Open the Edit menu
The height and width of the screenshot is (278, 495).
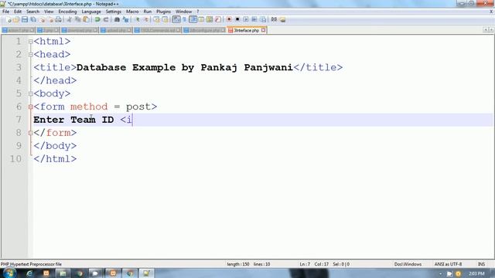pos(18,12)
